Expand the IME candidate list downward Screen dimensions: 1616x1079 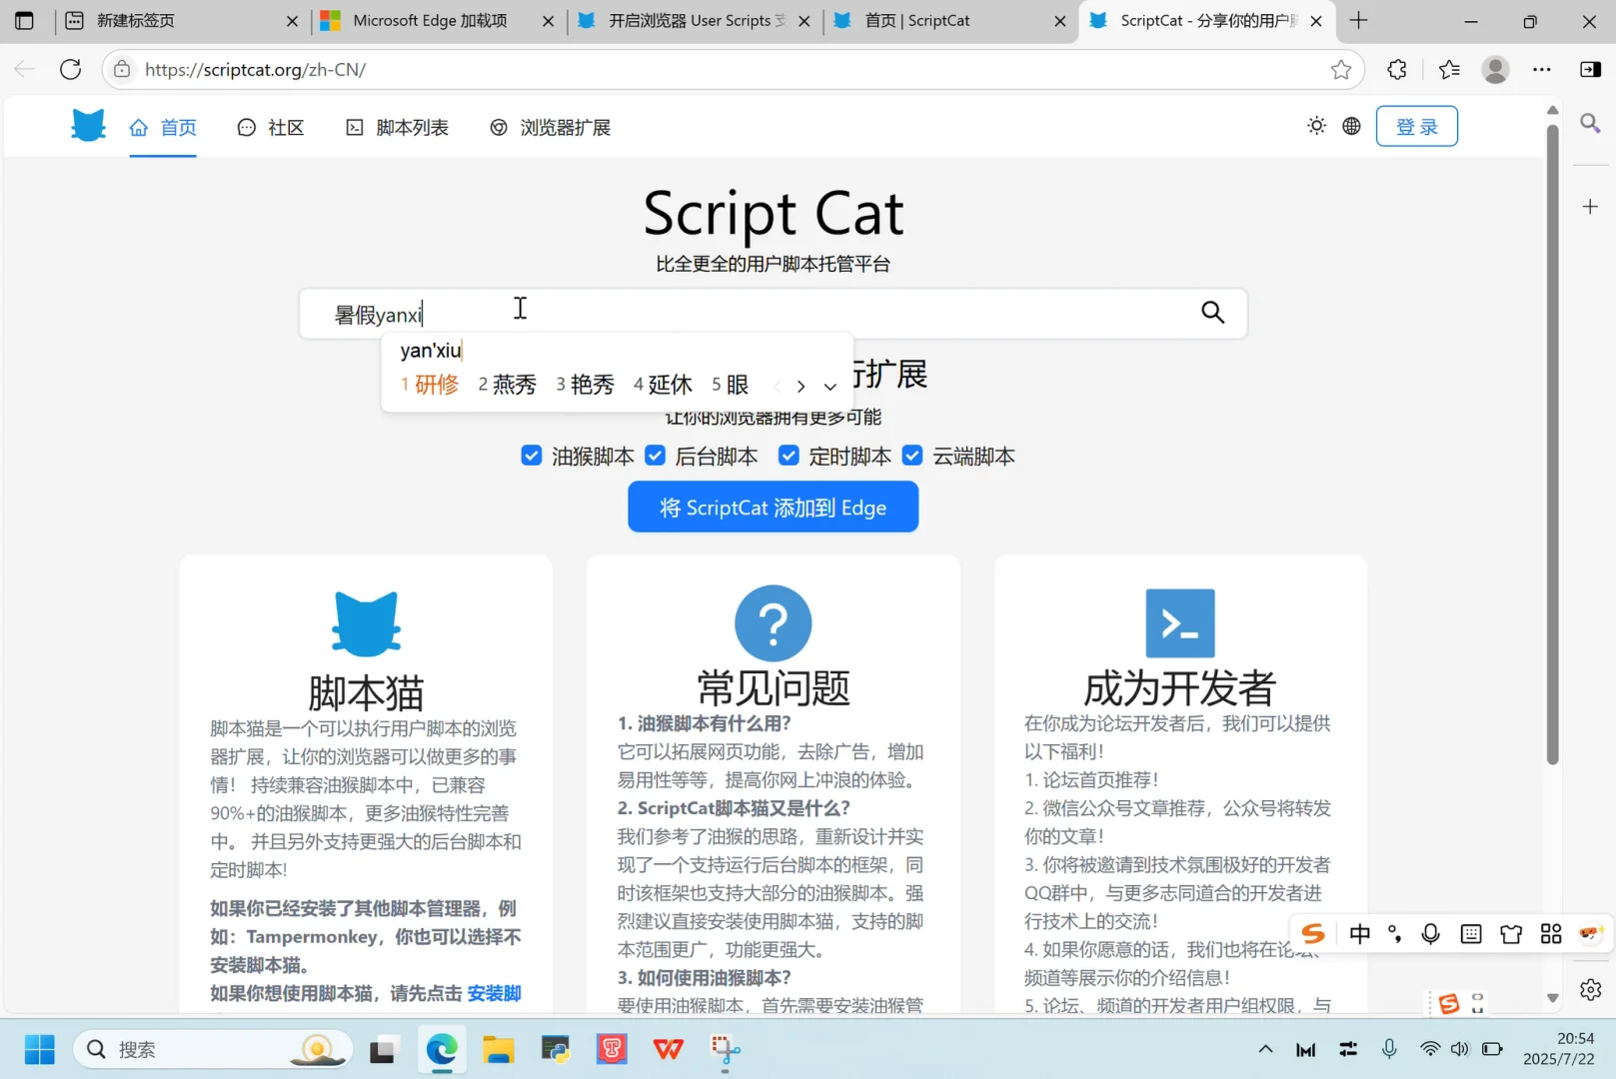[830, 386]
